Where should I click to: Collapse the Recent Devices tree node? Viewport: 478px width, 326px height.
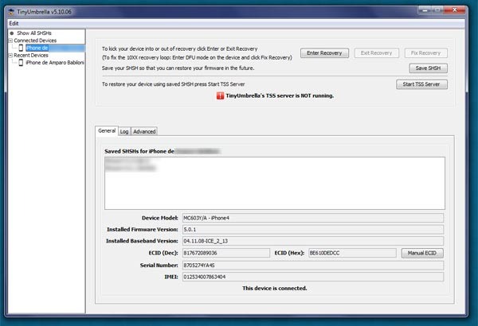point(11,56)
